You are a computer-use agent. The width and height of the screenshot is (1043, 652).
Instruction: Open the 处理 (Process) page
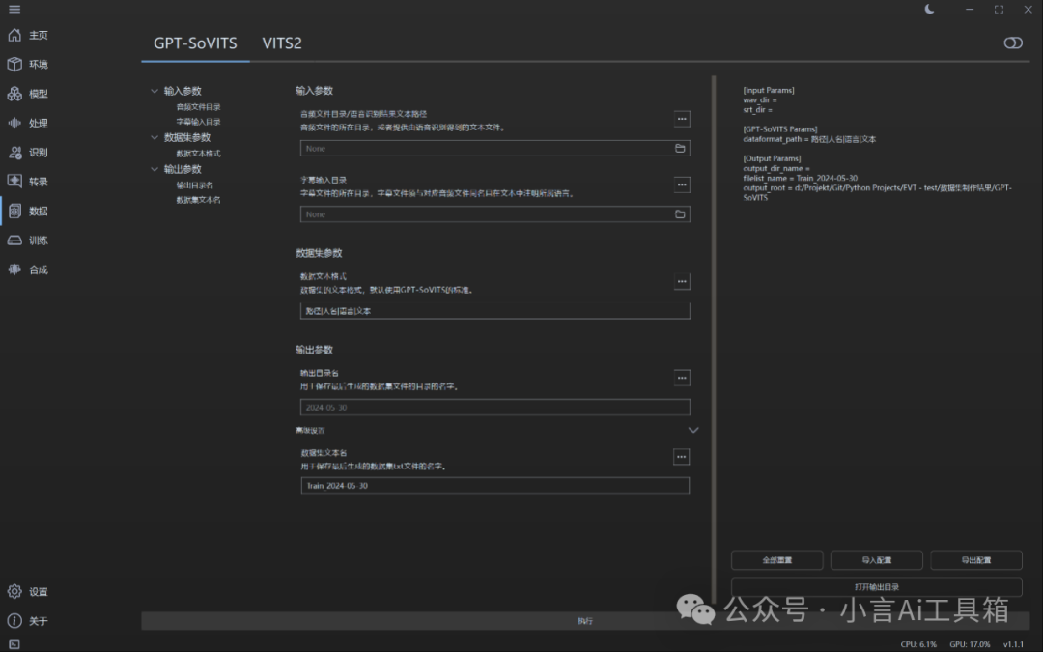[28, 123]
